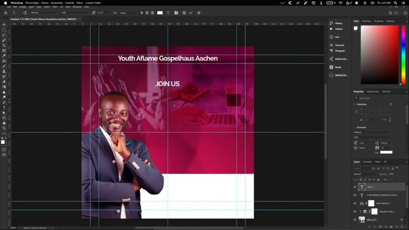The image size is (409, 230).
Task: Select the Magic Wand tool
Action: [x=4, y=40]
